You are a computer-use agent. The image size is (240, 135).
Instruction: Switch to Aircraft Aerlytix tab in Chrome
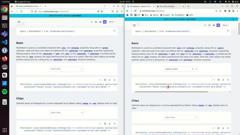click(x=171, y=6)
